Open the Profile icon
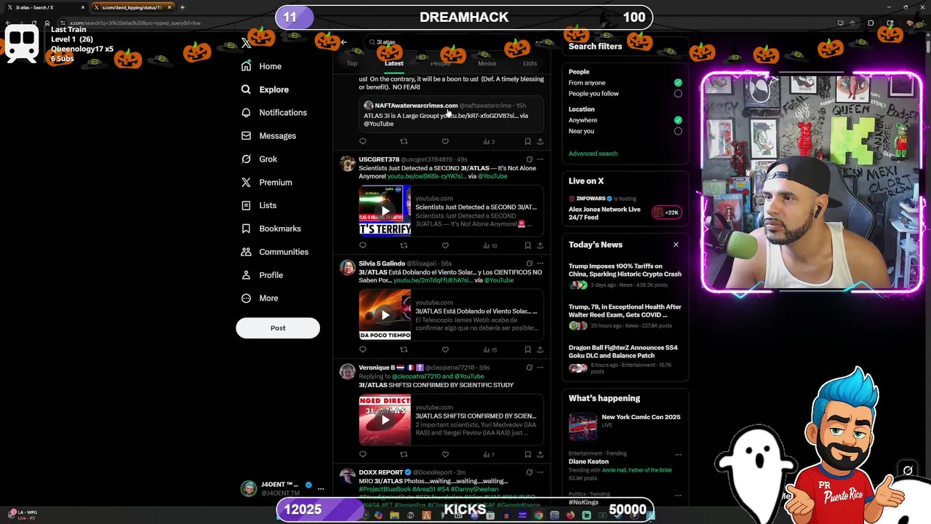This screenshot has height=524, width=931. point(246,275)
